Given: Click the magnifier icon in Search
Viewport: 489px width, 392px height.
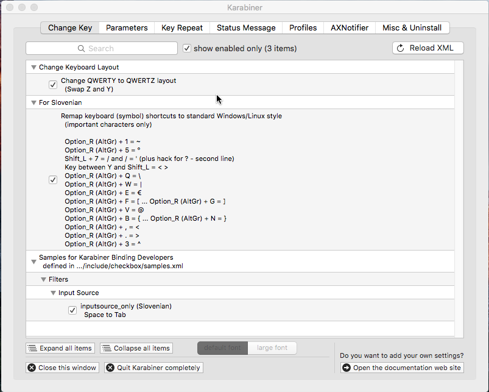Looking at the screenshot, I should coord(81,48).
